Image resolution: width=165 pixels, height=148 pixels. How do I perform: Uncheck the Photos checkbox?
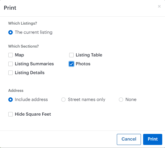coord(71,64)
